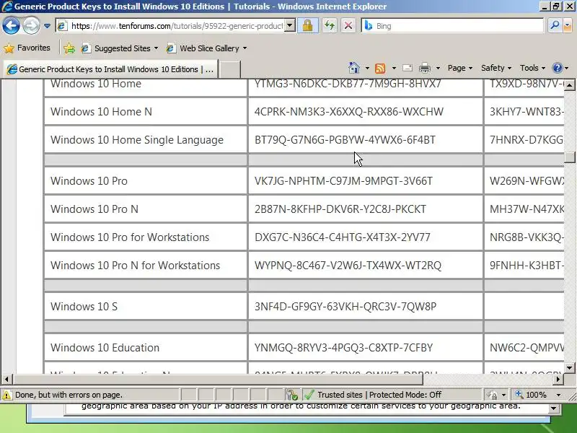The height and width of the screenshot is (433, 577).
Task: Click the privacy report status icon
Action: (492, 395)
